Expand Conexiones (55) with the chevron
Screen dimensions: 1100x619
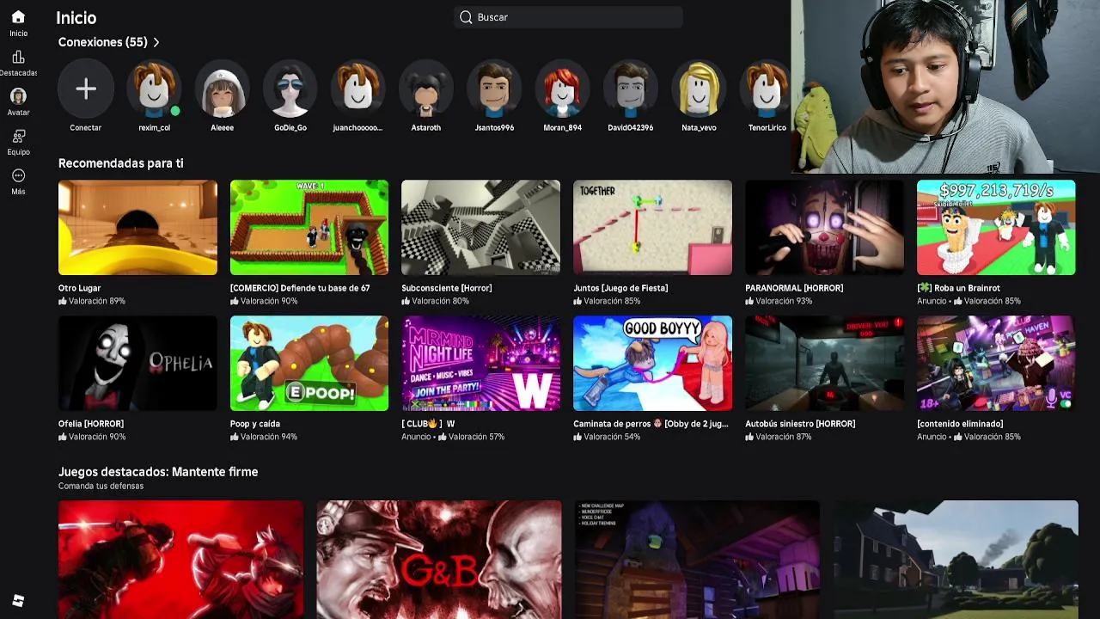click(x=156, y=42)
